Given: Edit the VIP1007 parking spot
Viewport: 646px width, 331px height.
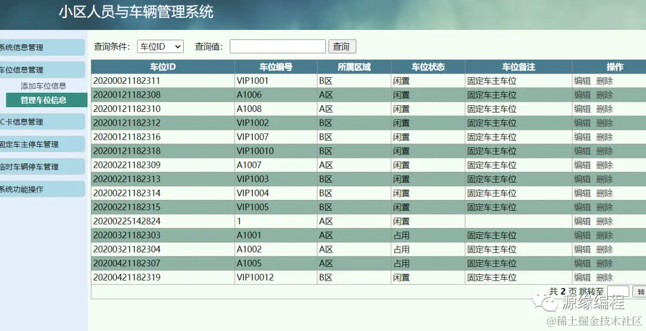Looking at the screenshot, I should tap(582, 137).
